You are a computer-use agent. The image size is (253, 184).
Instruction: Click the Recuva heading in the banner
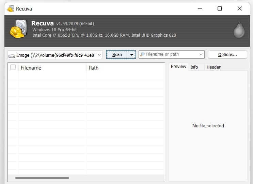[x=43, y=23]
